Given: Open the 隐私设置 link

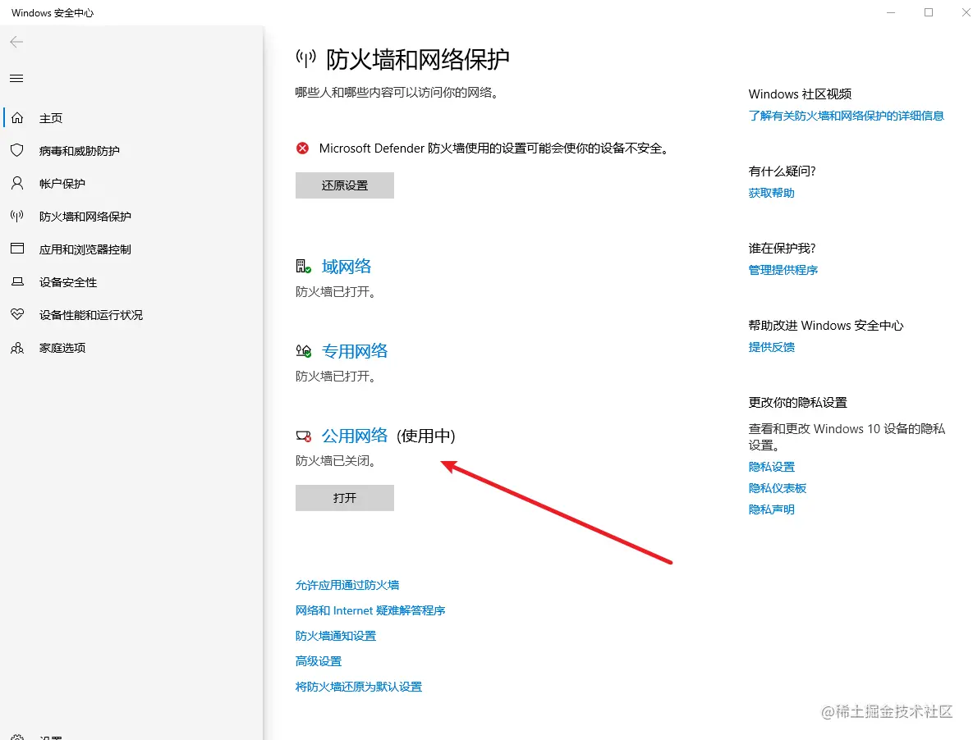Looking at the screenshot, I should point(771,467).
